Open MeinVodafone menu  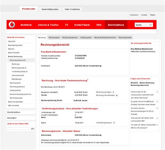(x=116, y=25)
